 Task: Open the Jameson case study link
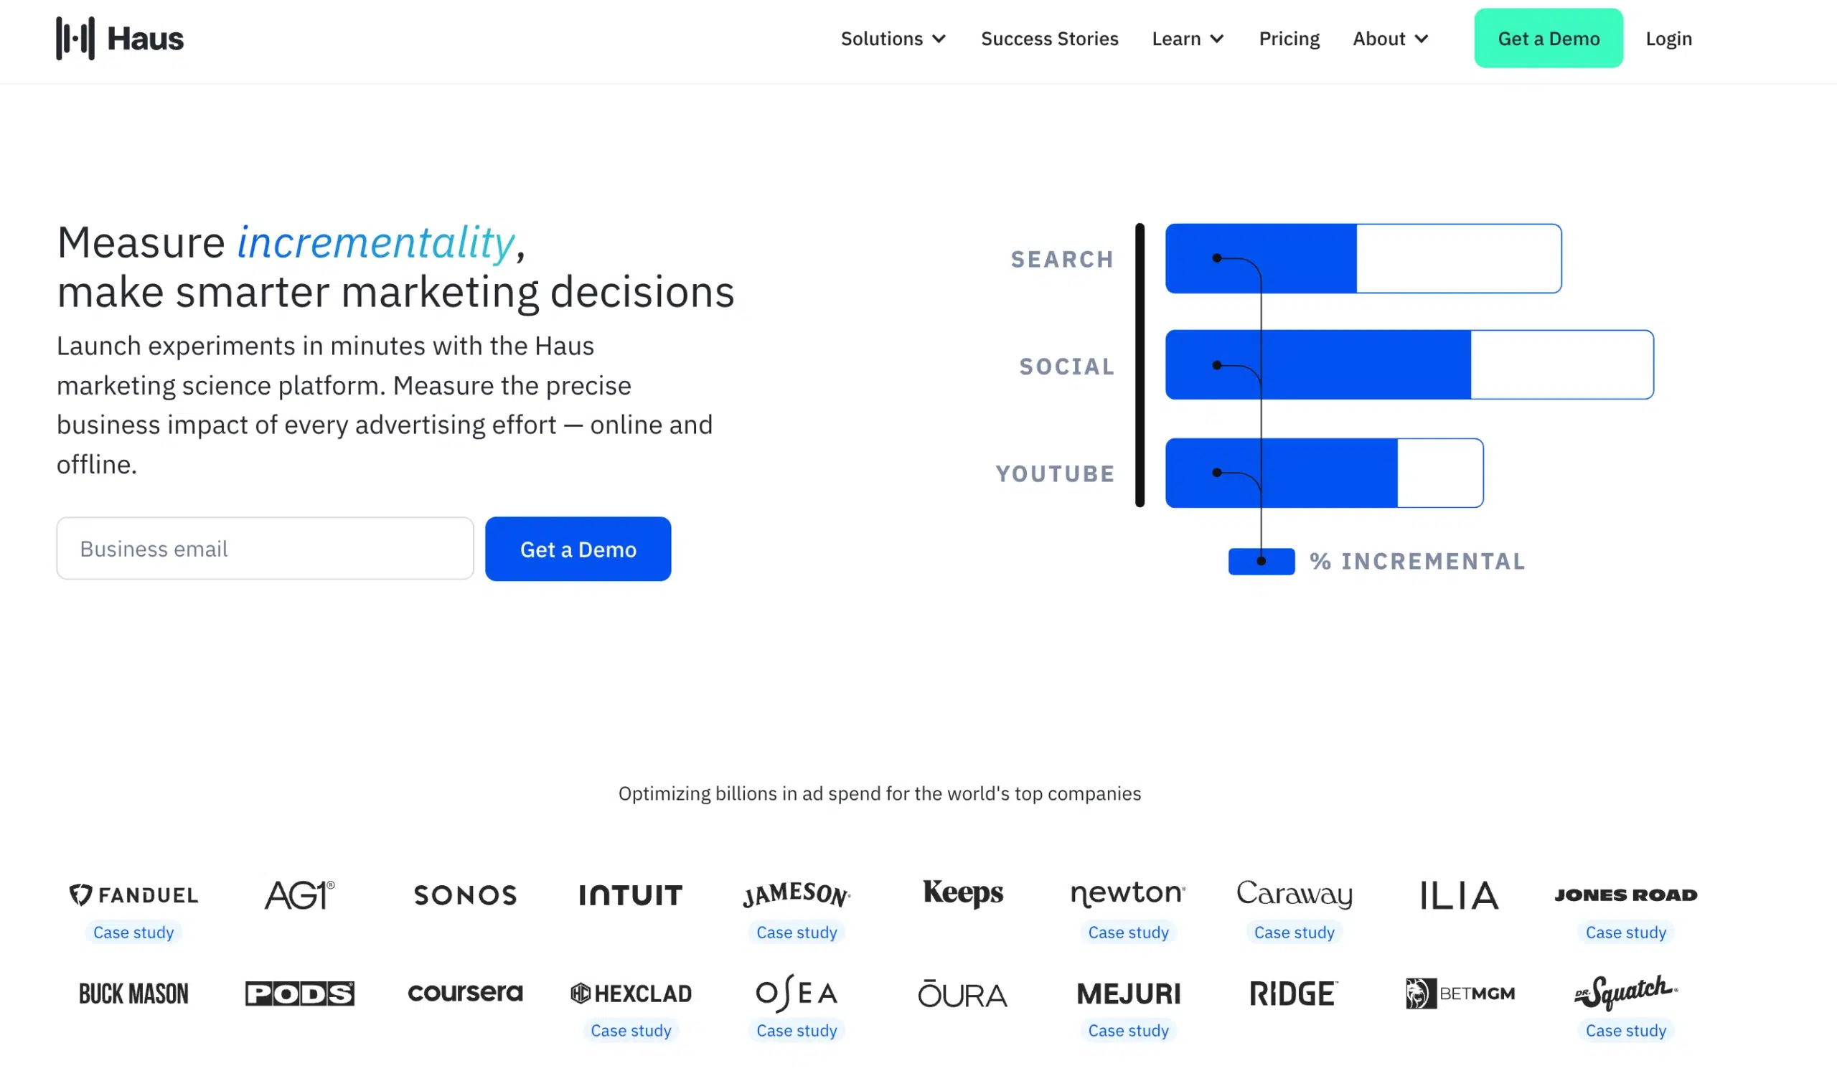(796, 932)
